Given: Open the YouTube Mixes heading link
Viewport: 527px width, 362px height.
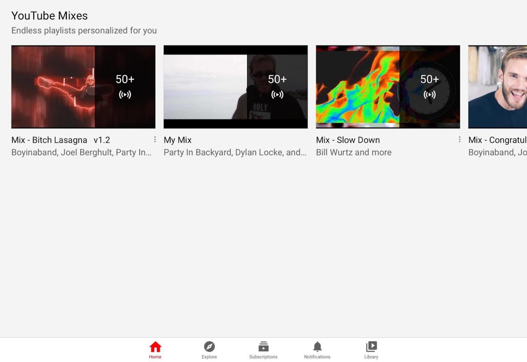Looking at the screenshot, I should 49,15.
